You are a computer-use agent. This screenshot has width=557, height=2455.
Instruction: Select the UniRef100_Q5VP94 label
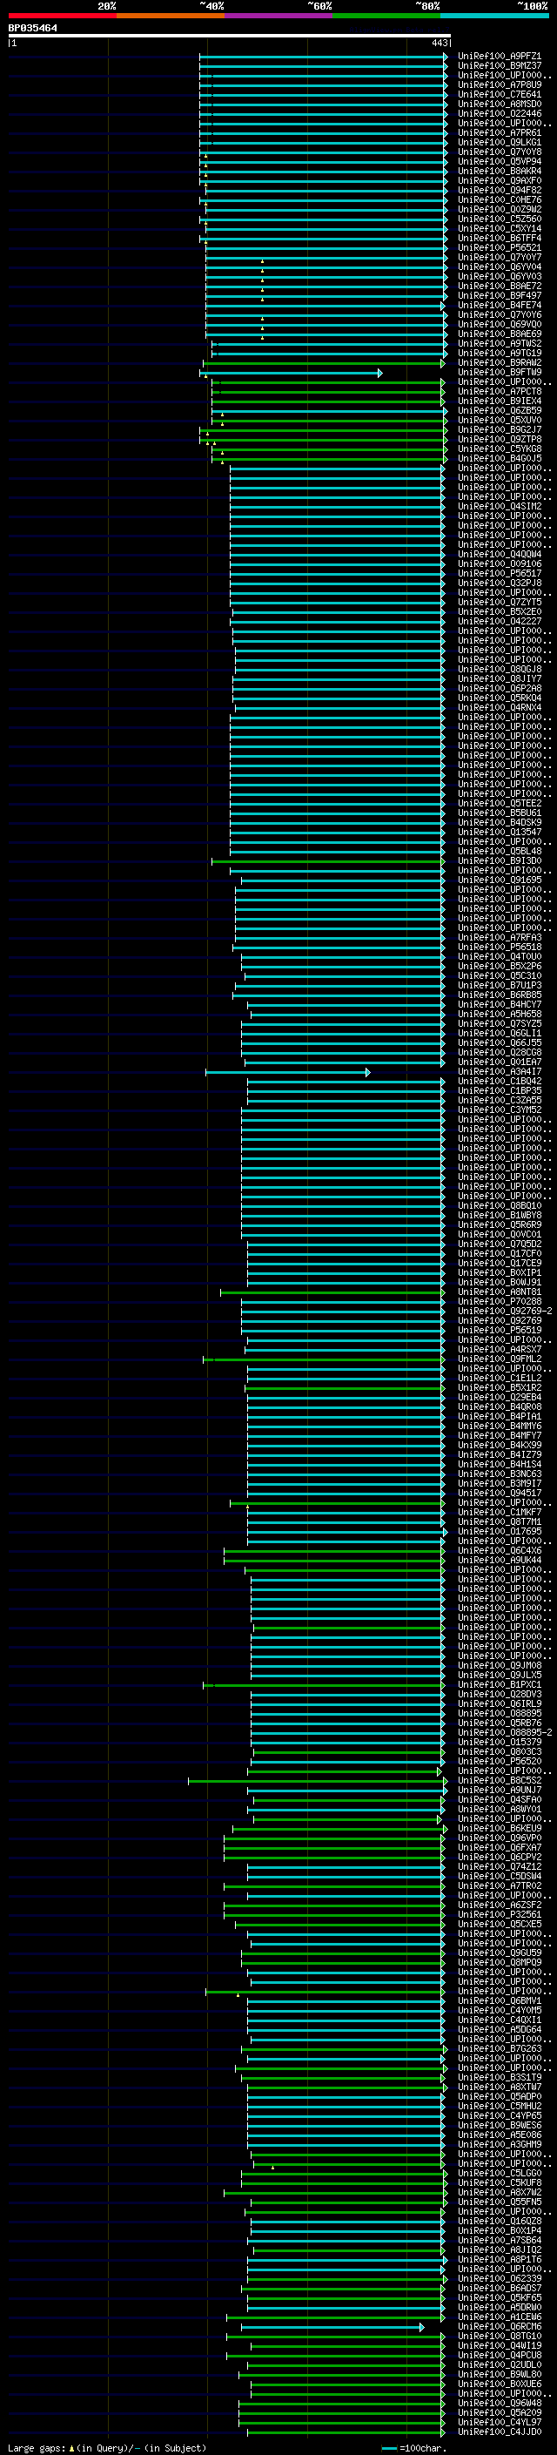point(499,162)
